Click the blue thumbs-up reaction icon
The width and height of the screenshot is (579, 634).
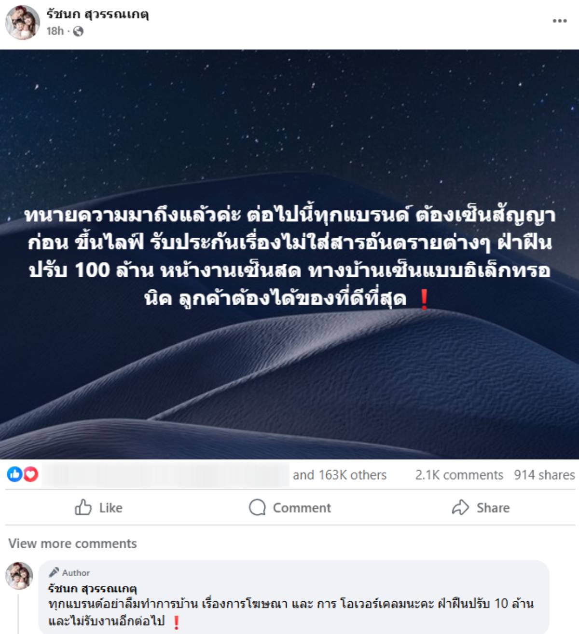[x=14, y=474]
